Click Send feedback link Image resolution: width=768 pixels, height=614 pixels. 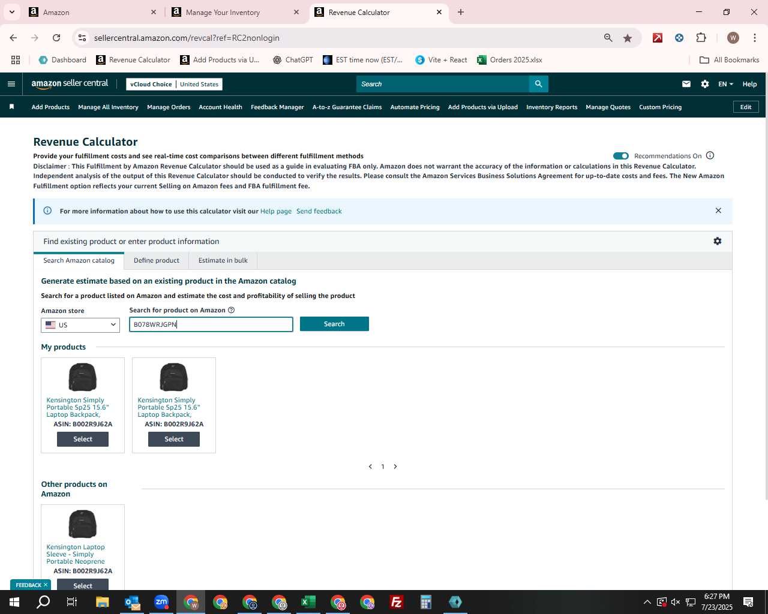(319, 211)
